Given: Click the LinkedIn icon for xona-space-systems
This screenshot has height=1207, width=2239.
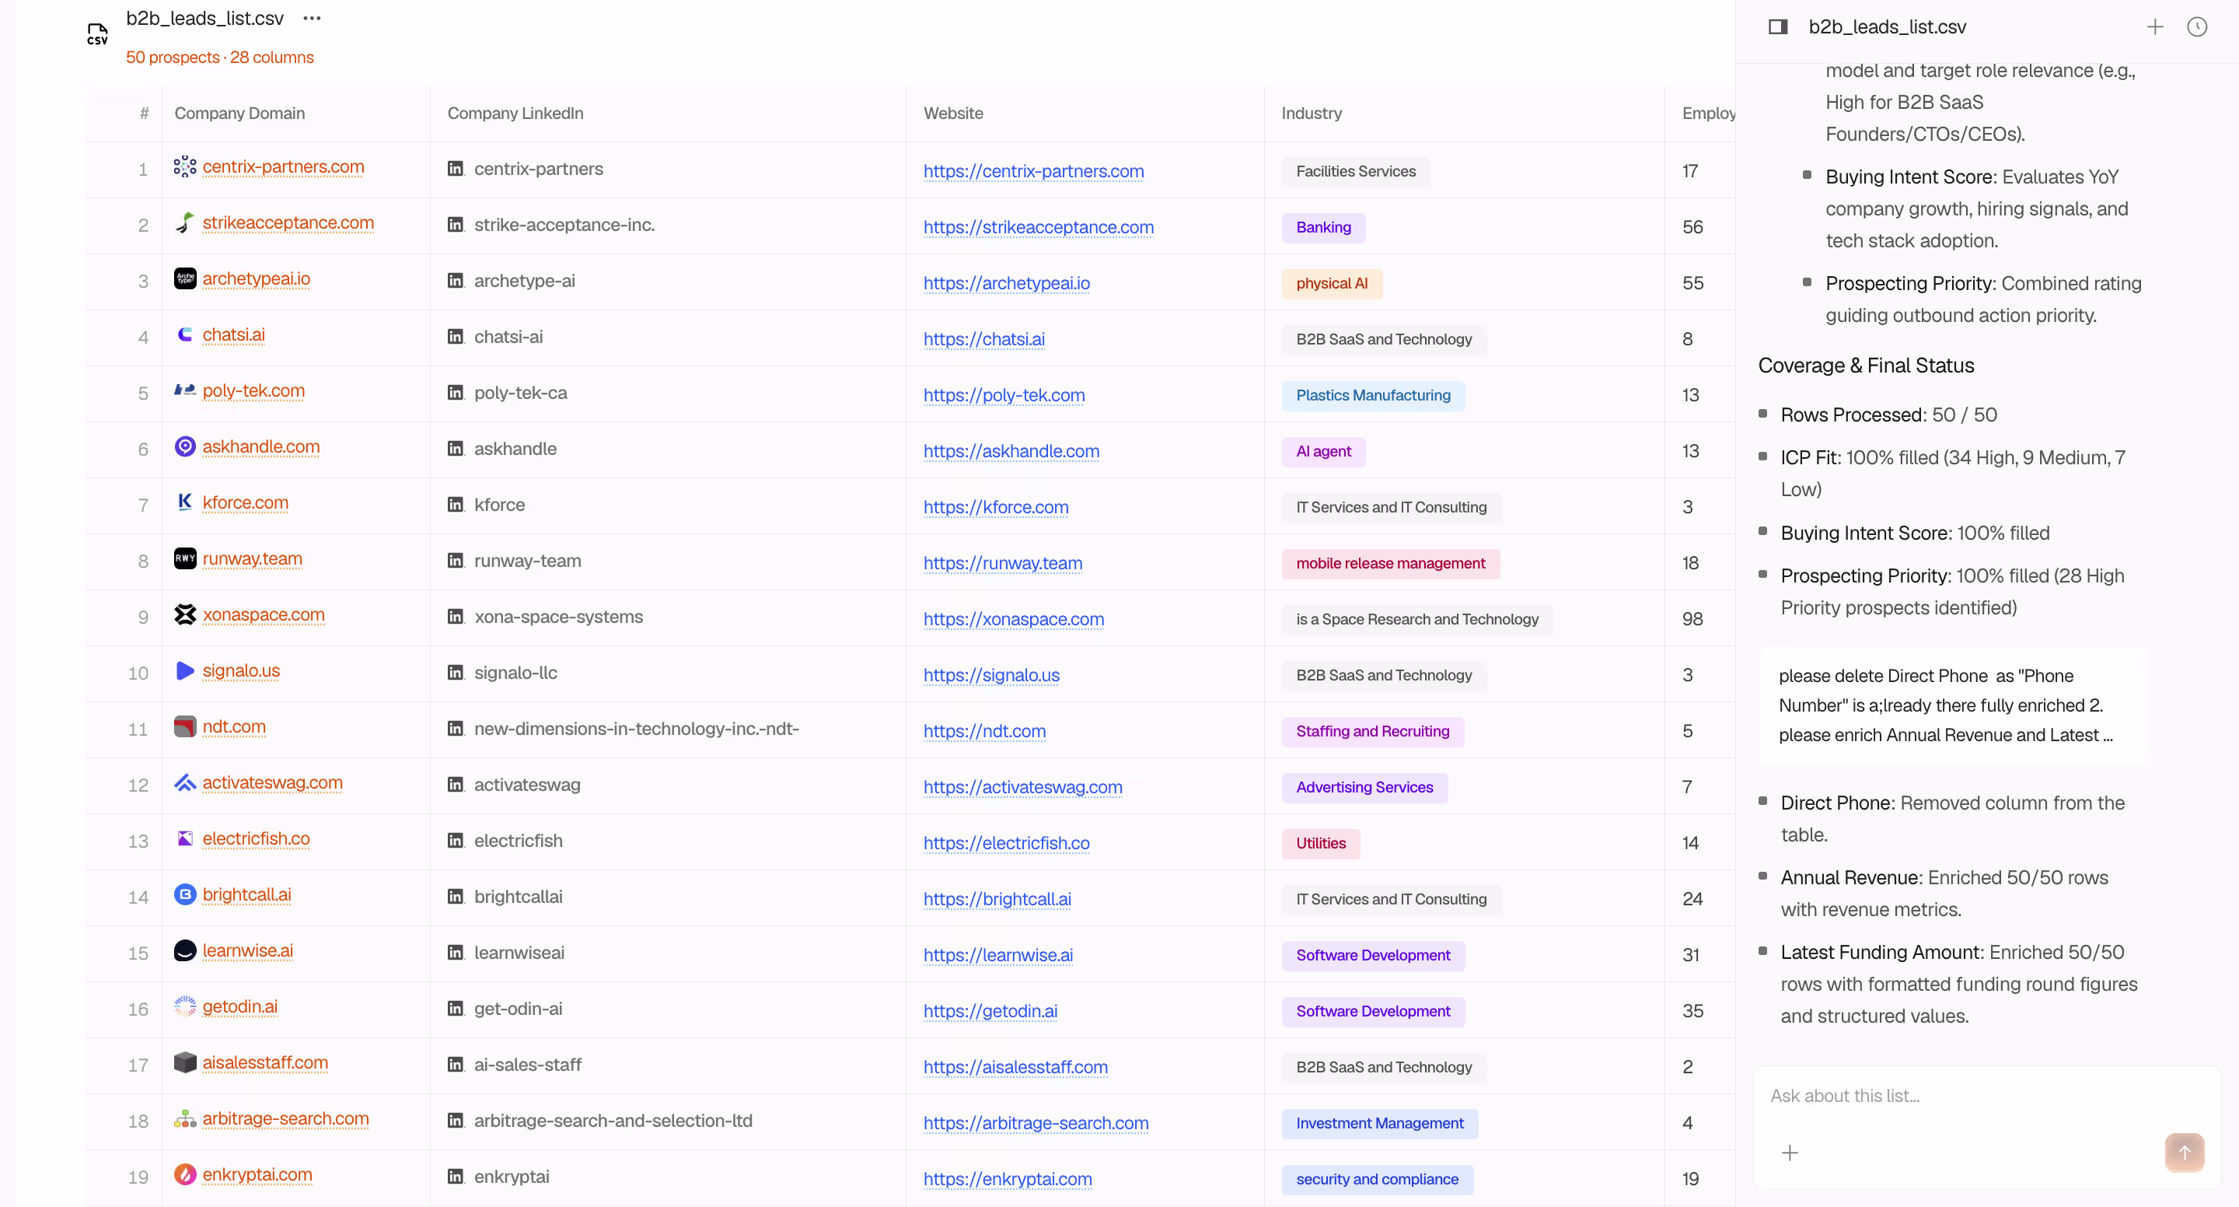Looking at the screenshot, I should click(x=456, y=617).
